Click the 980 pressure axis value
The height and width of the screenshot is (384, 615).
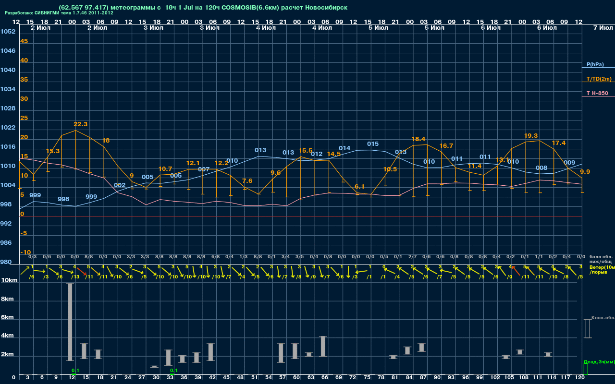6,262
